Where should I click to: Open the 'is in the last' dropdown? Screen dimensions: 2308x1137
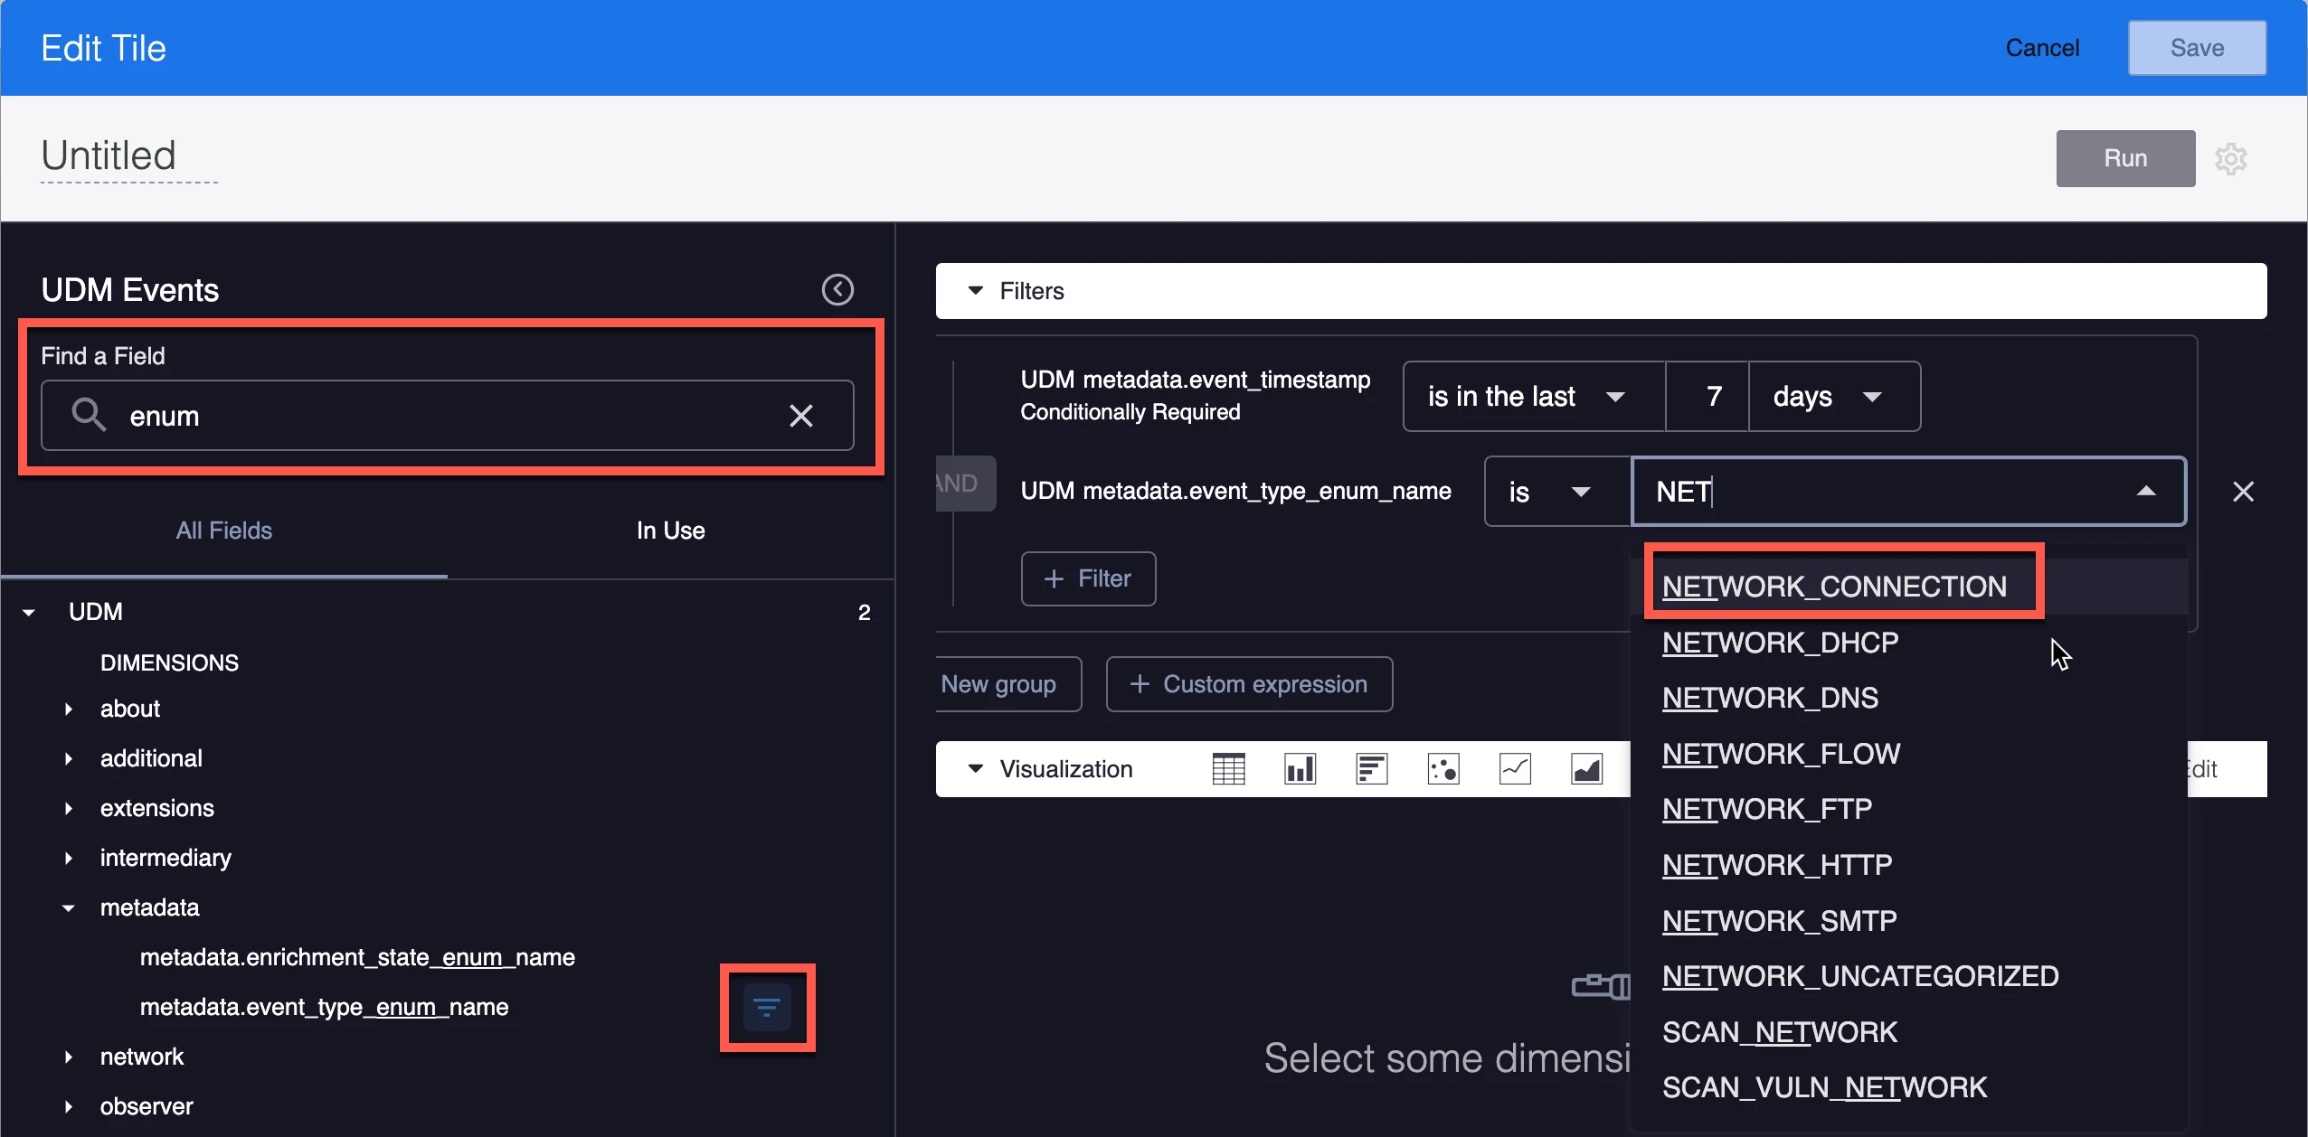tap(1534, 397)
